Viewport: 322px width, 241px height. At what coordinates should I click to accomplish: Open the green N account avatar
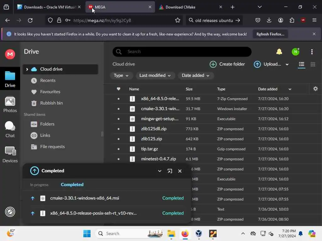click(296, 52)
